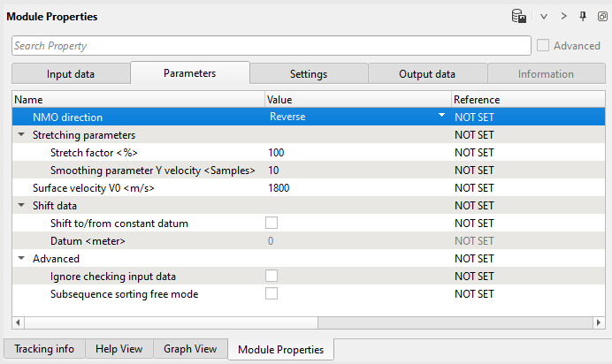This screenshot has width=612, height=364.
Task: Click the Surface velocity V0 value
Action: point(354,188)
